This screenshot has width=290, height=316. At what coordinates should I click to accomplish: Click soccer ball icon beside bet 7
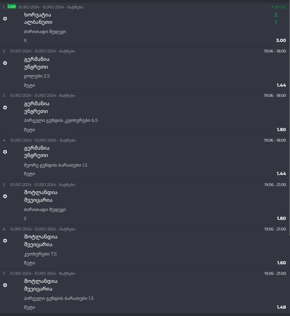(5, 285)
